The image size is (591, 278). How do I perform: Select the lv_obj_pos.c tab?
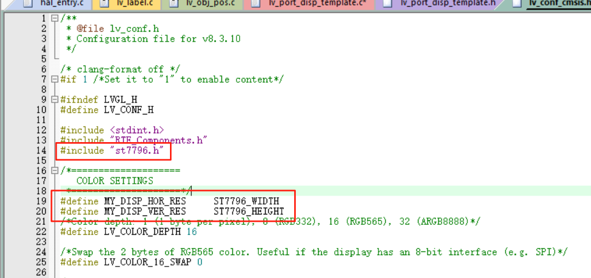[203, 4]
